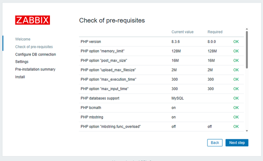
Task: Click the Required column header
Action: pyautogui.click(x=215, y=32)
